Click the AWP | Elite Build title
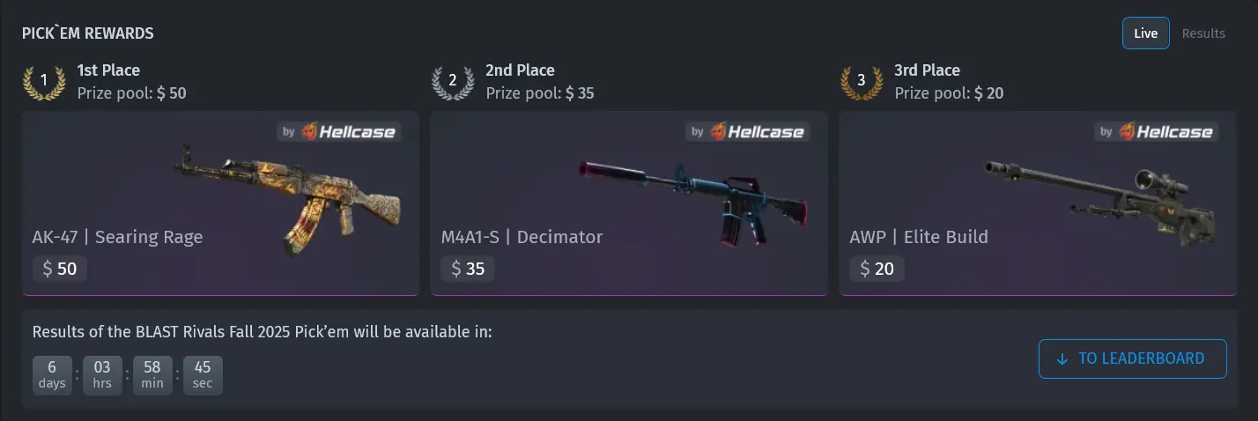 pos(919,237)
